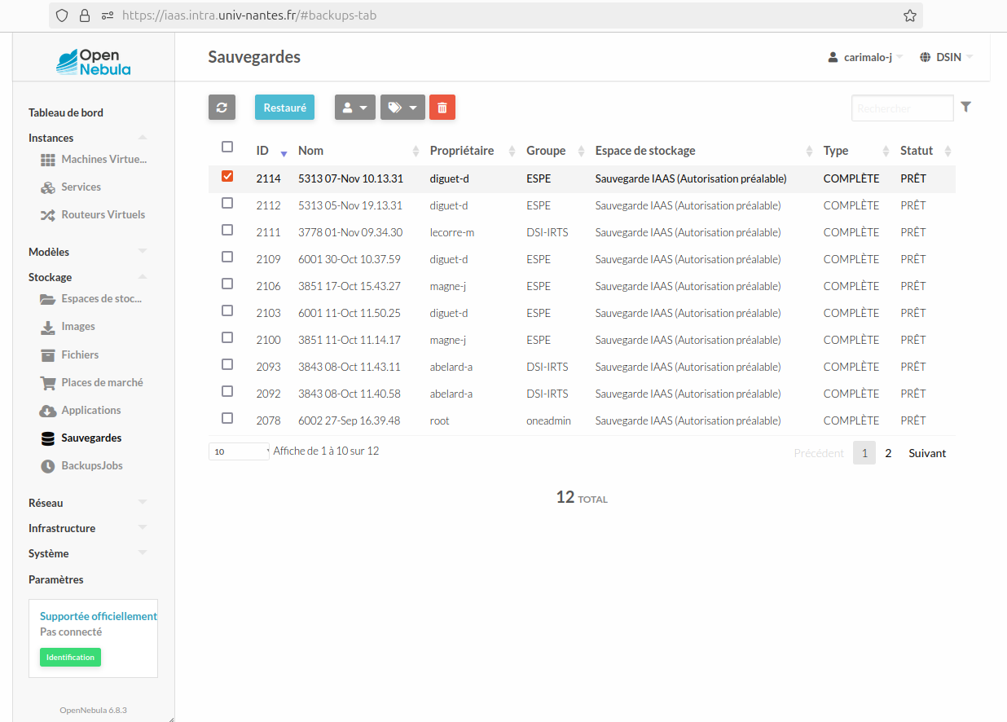This screenshot has width=1007, height=722.
Task: Tick the checkbox for backup 2111
Action: point(227,230)
